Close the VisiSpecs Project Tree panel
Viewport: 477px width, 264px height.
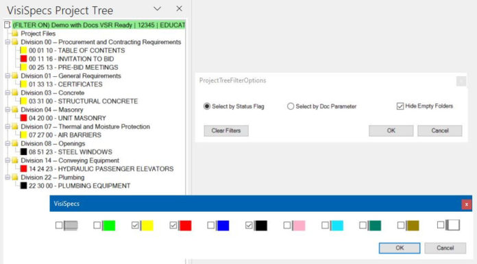pos(179,9)
